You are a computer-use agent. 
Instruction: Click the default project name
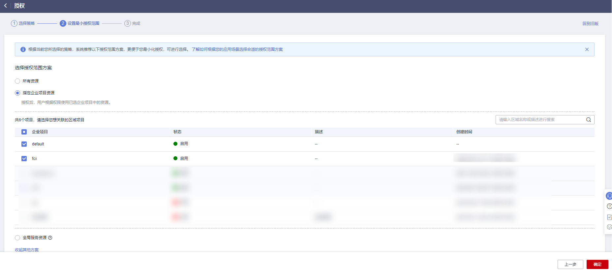(x=38, y=144)
